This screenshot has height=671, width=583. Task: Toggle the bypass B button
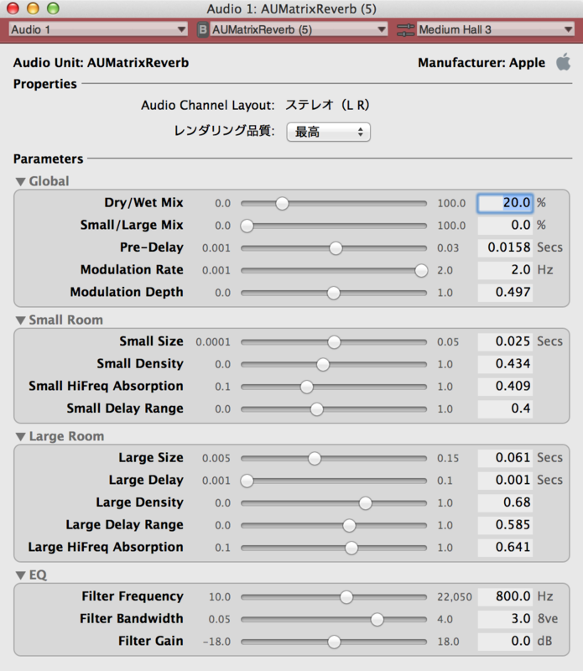[202, 29]
